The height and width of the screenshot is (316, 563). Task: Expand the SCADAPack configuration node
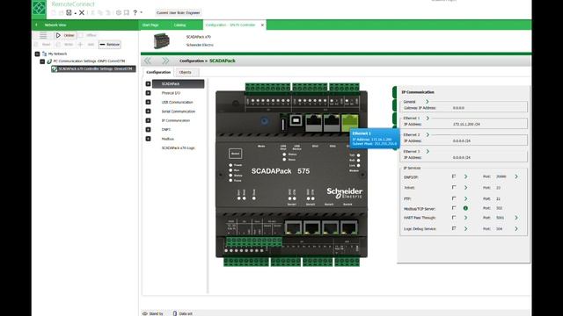[x=148, y=84]
